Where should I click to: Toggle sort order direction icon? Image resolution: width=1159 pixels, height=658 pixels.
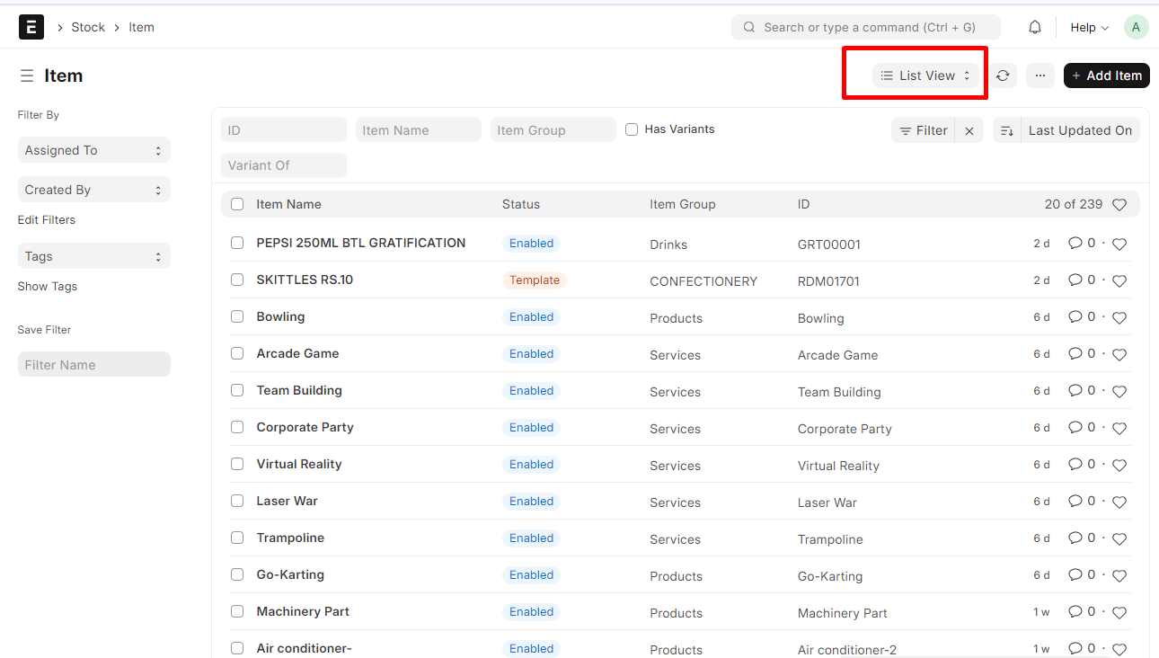pos(1006,131)
